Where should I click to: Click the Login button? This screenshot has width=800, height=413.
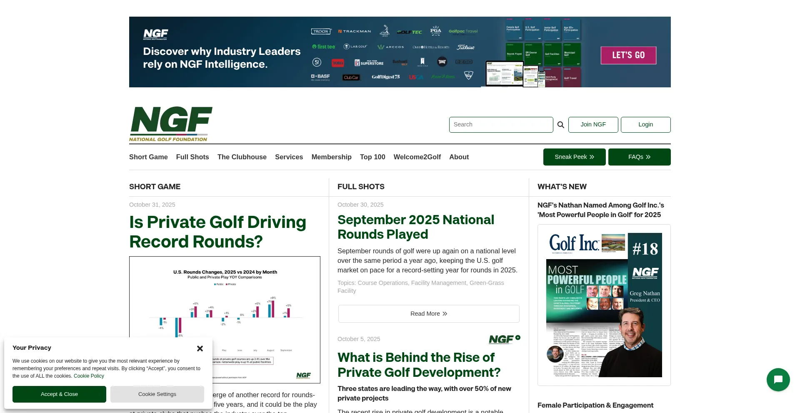(645, 125)
